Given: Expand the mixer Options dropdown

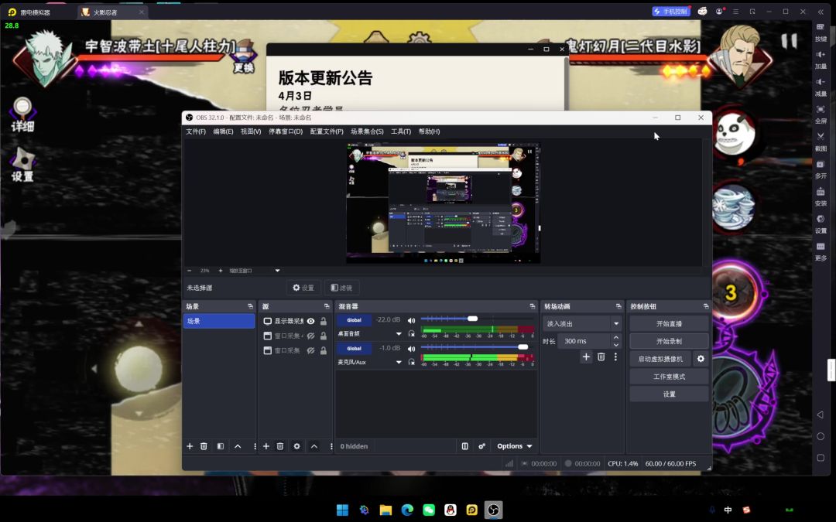Looking at the screenshot, I should click(x=515, y=446).
